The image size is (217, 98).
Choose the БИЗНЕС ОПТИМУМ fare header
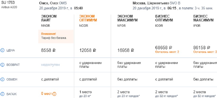pos(164,18)
